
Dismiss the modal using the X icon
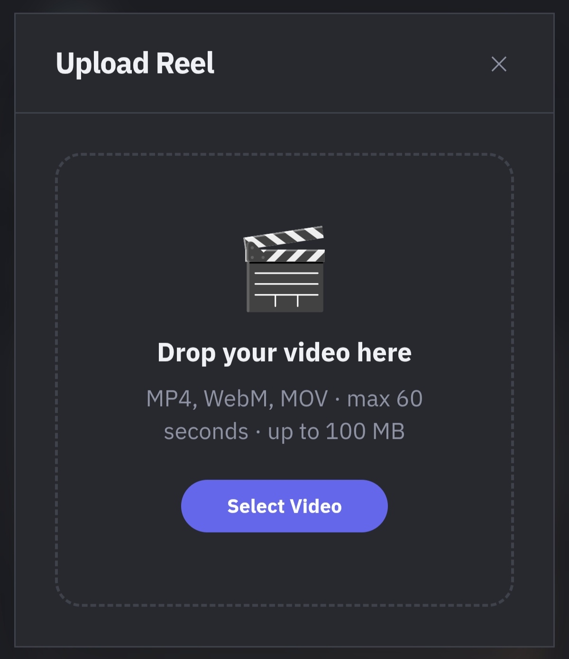(x=499, y=64)
